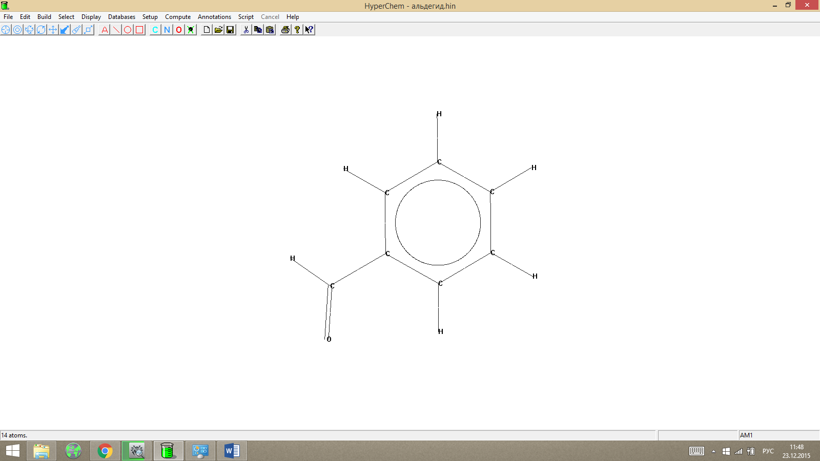Open the Display menu
Screen dimensions: 820x461
coord(91,17)
